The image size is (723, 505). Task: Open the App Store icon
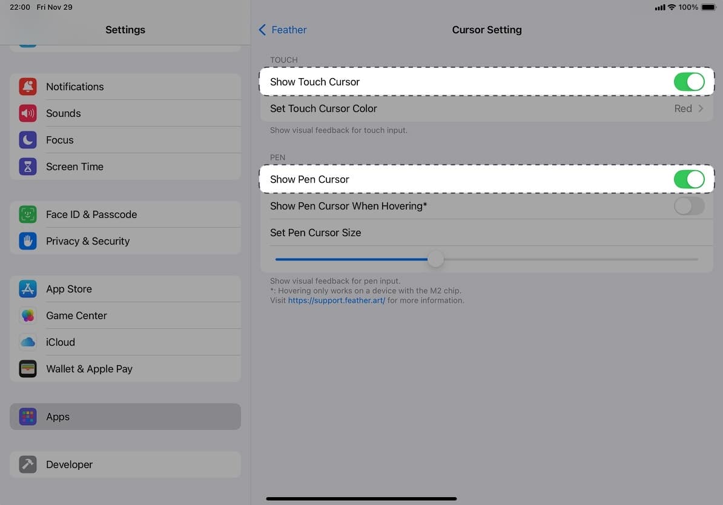click(x=28, y=289)
